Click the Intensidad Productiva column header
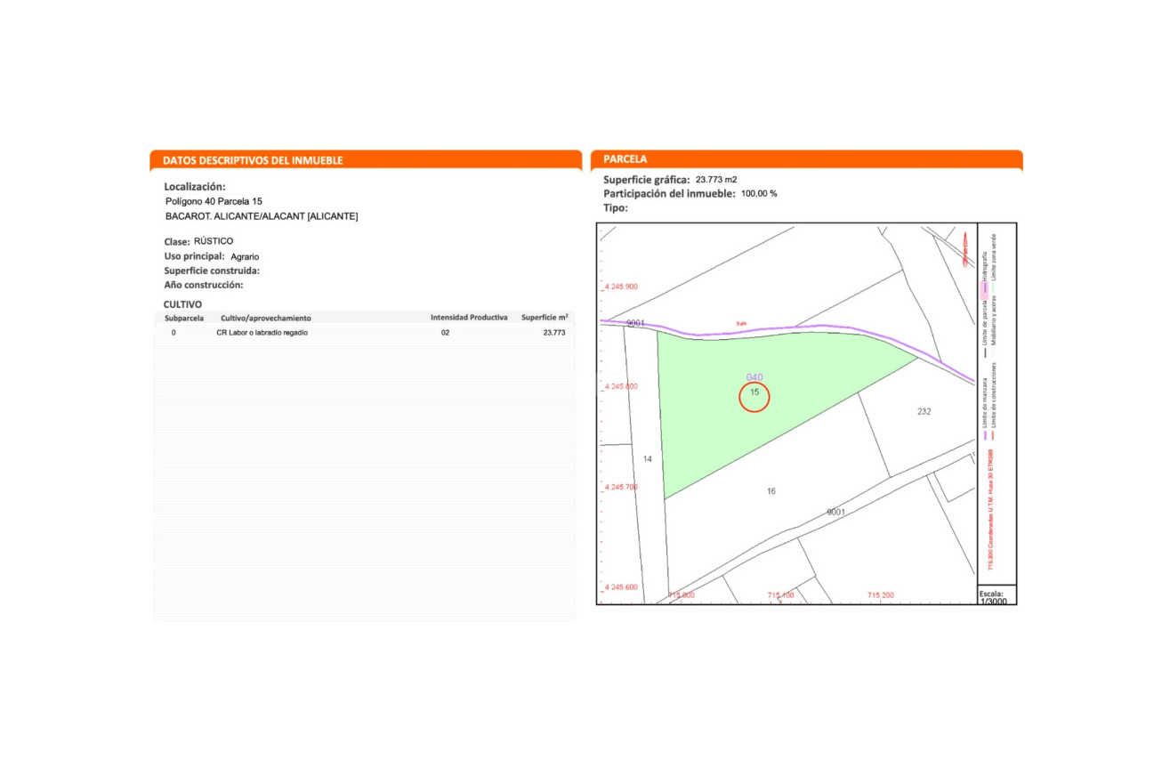This screenshot has width=1170, height=768. 469,318
